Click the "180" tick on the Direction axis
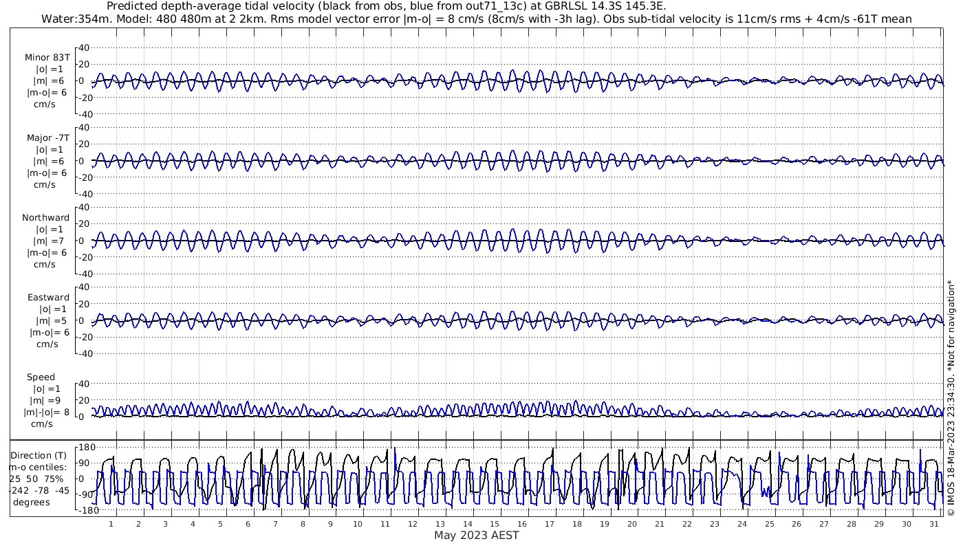Screen dimensions: 963x550 point(85,447)
